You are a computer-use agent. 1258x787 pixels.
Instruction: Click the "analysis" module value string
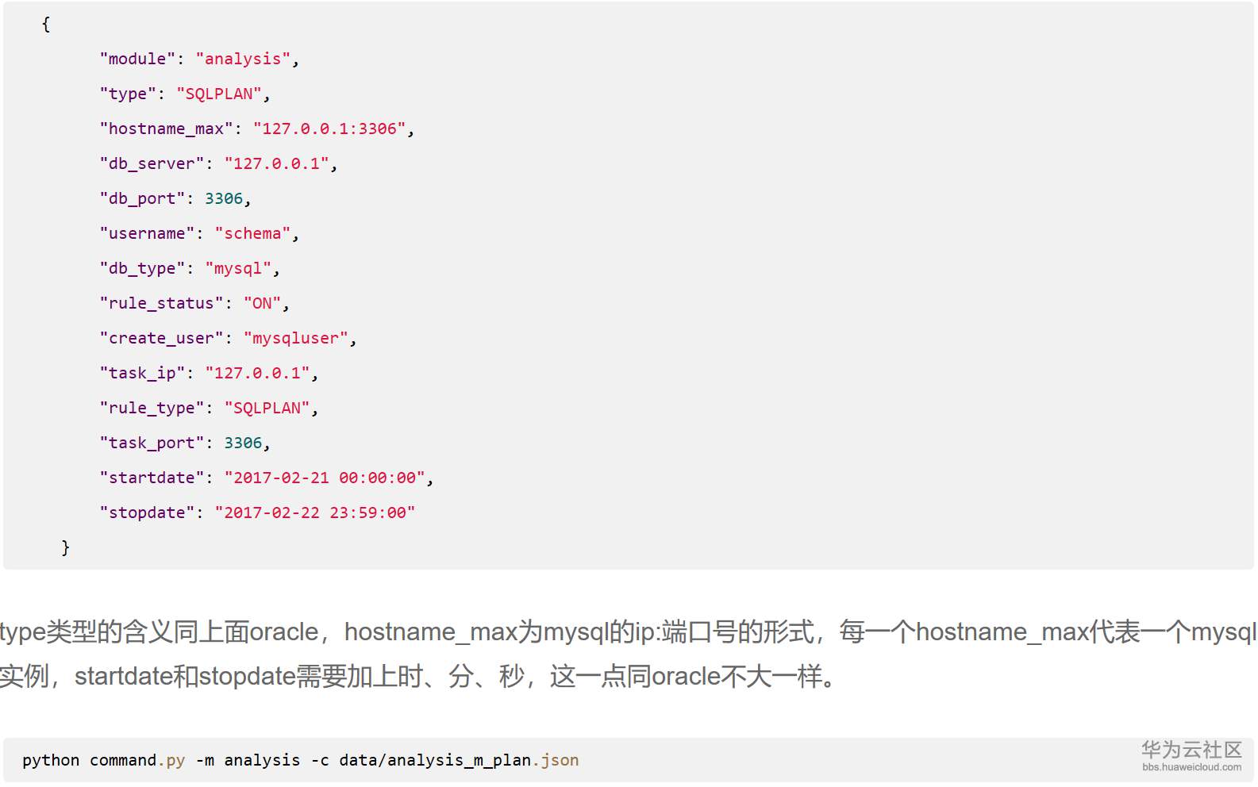(243, 59)
